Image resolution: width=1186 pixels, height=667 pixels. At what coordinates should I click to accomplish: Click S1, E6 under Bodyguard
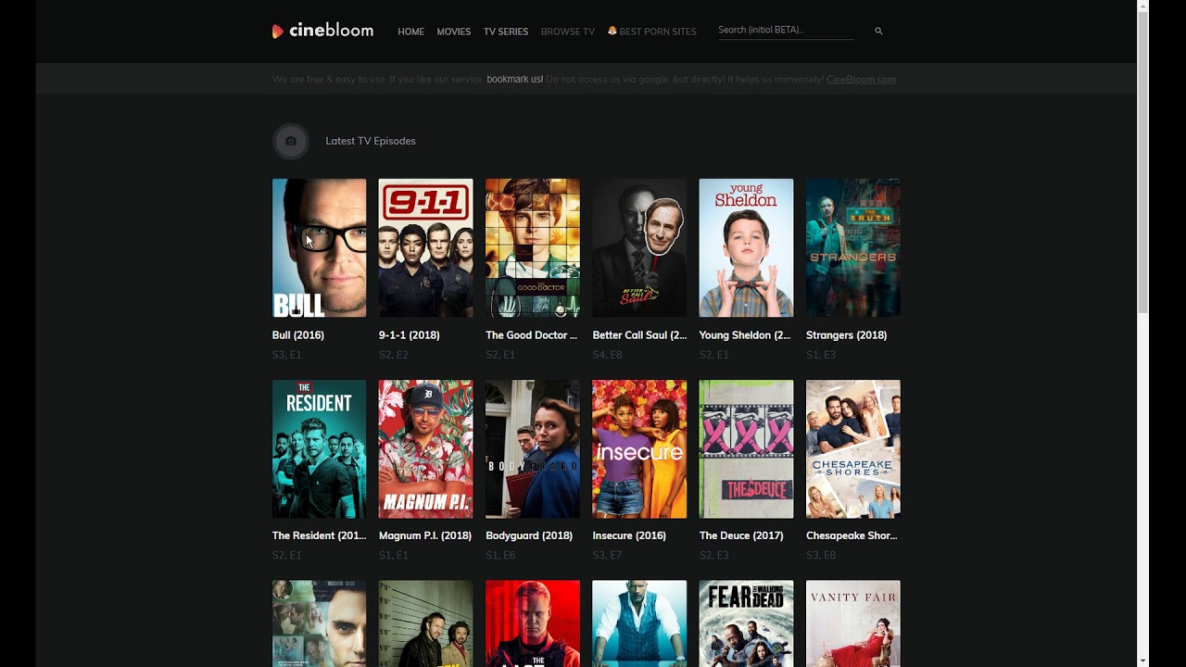click(x=500, y=556)
